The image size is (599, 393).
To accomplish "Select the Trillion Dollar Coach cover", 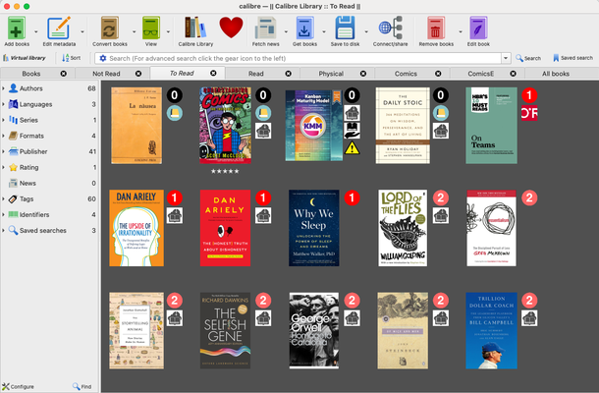I will tap(491, 330).
